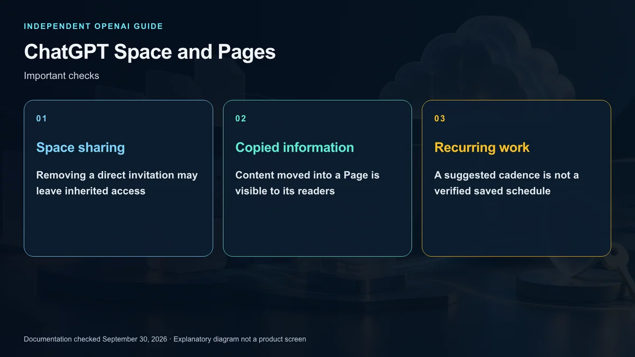The width and height of the screenshot is (635, 357).
Task: Click text 'Removing a direct invitation may leave inherited access'
Action: tap(117, 183)
